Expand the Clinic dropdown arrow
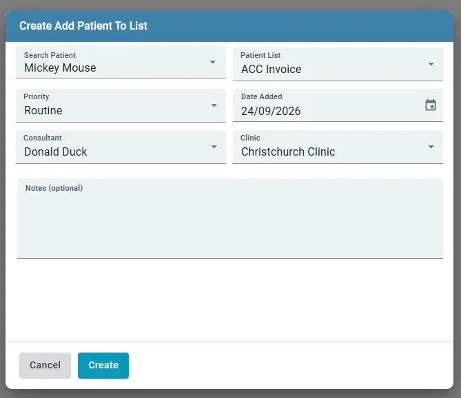 431,147
